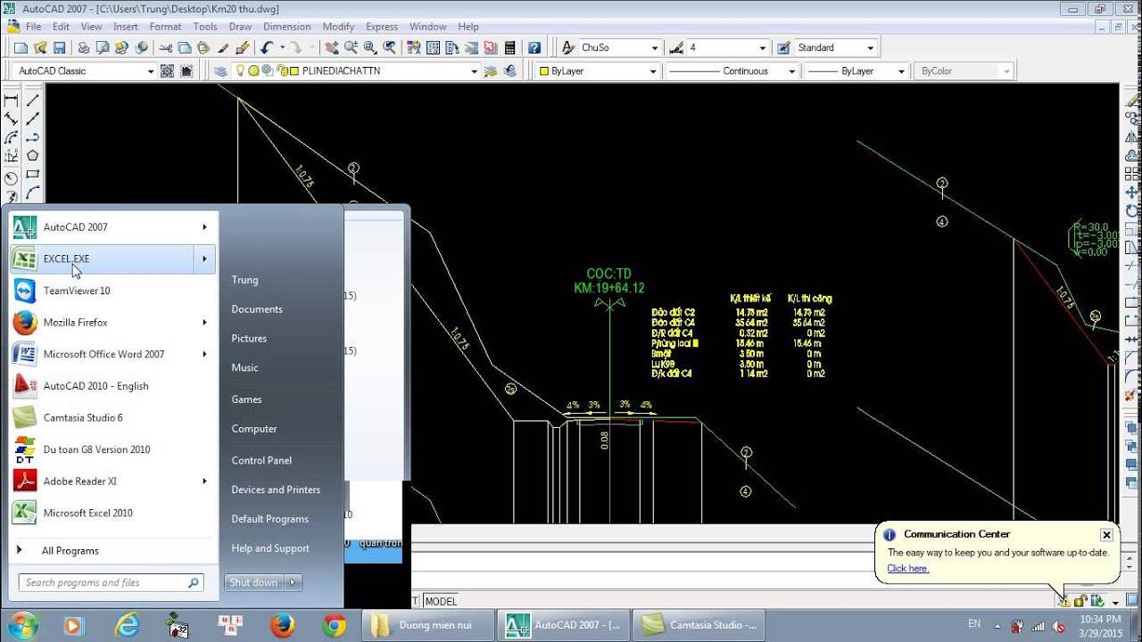The height and width of the screenshot is (642, 1142).
Task: Click the yellow ByLayer color swatch
Action: point(544,71)
